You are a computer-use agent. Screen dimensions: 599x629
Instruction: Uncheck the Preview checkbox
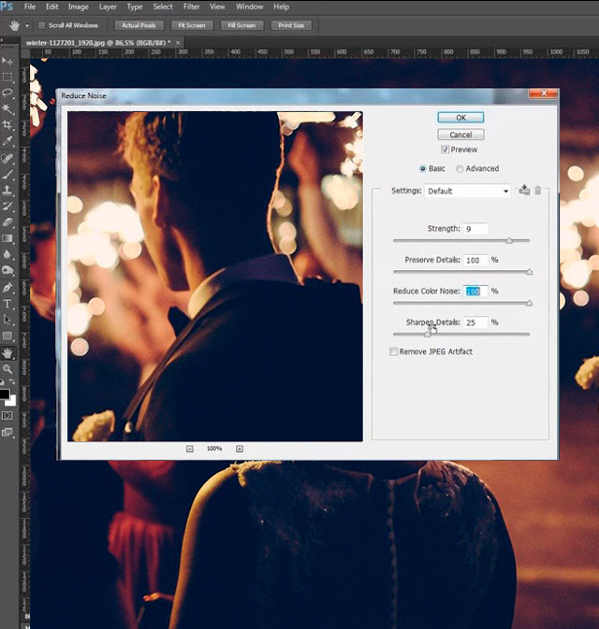(446, 150)
